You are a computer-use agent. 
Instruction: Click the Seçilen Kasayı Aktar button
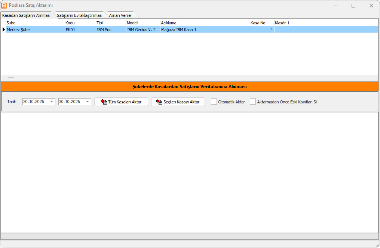178,102
